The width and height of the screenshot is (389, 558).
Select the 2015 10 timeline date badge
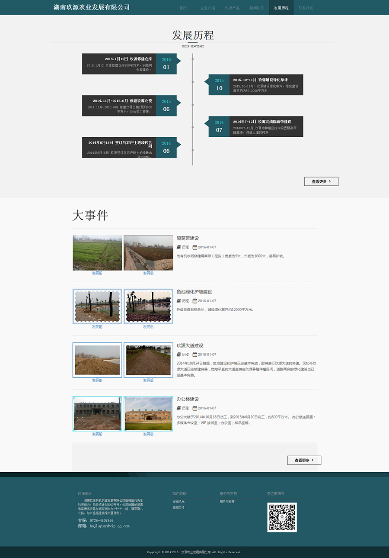[219, 84]
